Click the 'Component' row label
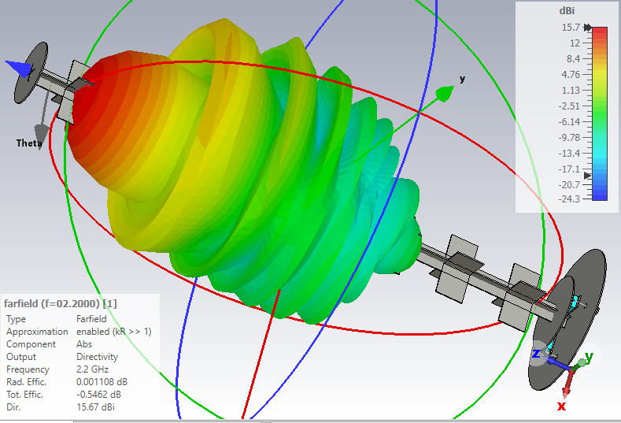This screenshot has height=423, width=621. pyautogui.click(x=31, y=344)
